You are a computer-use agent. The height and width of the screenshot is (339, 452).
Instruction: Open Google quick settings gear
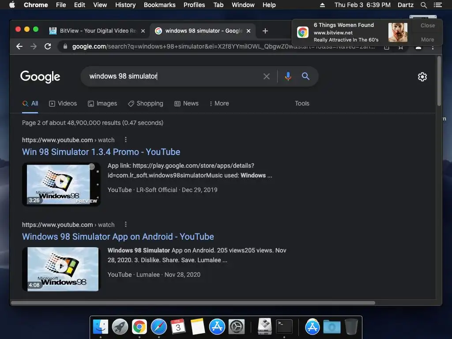[422, 77]
